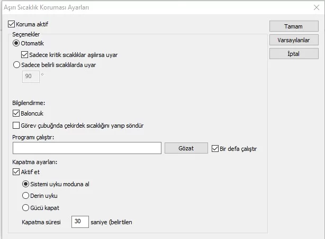The height and width of the screenshot is (239, 325).
Task: Toggle the Koruma aktif checkbox
Action: pyautogui.click(x=12, y=24)
